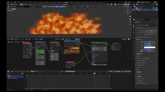Viewport: 165px width, 92px height.
Task: Click the current frame 204 field
Action: 111,72
